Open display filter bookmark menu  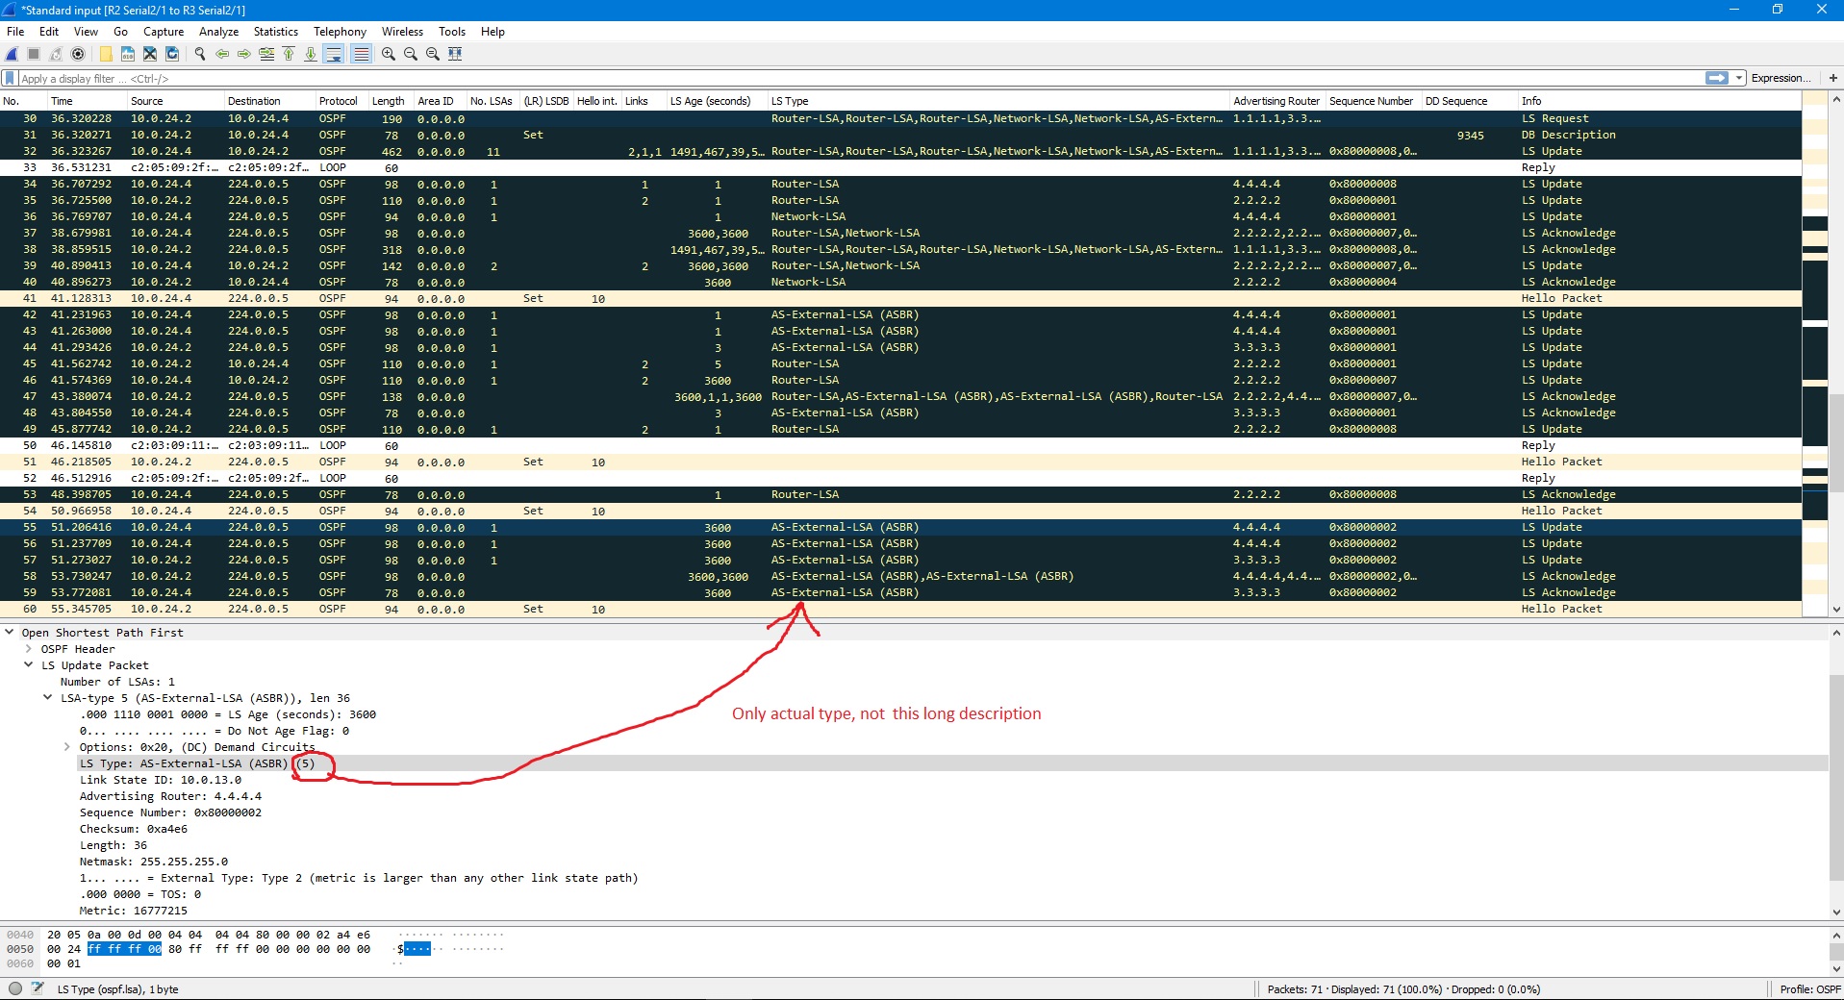click(11, 78)
